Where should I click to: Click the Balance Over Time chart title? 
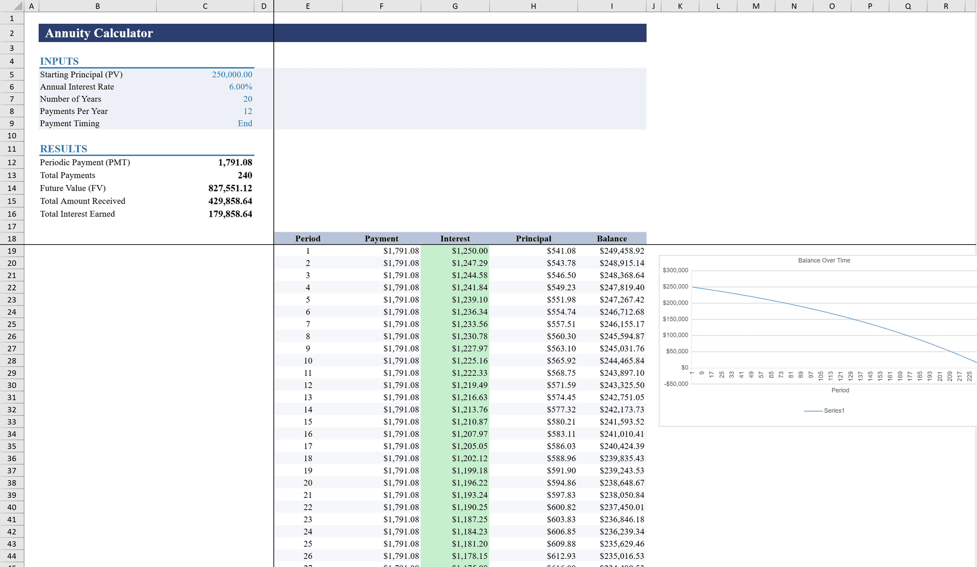824,260
